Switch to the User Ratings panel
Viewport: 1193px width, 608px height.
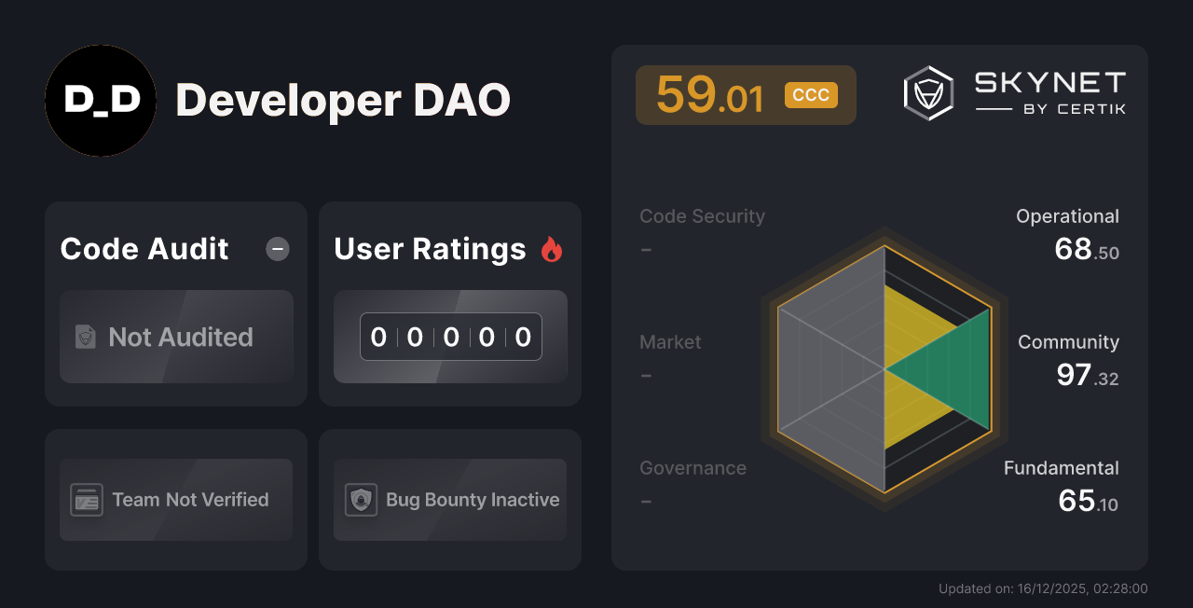point(430,248)
